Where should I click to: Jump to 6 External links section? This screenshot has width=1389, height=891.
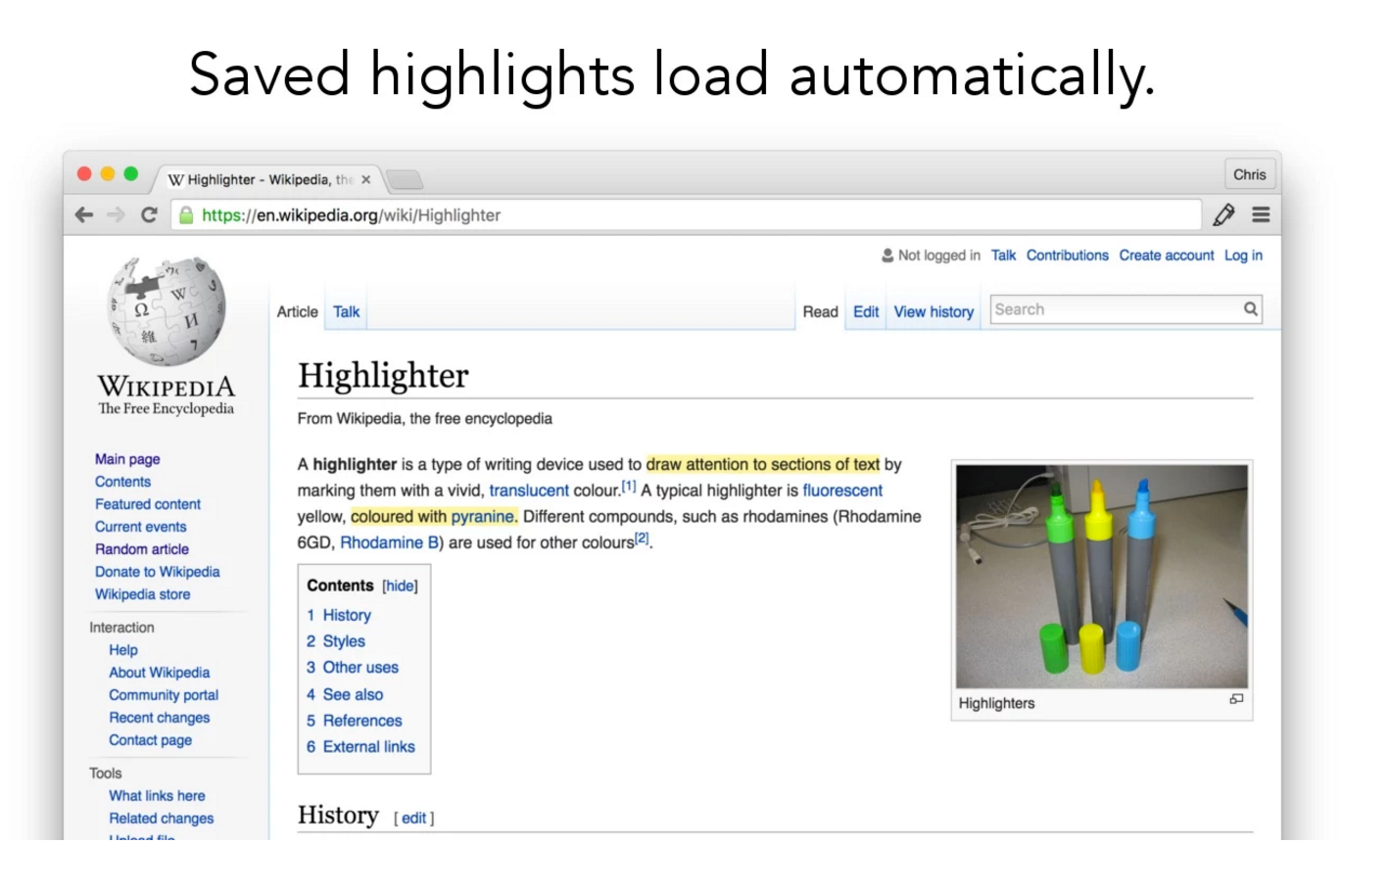coord(360,747)
